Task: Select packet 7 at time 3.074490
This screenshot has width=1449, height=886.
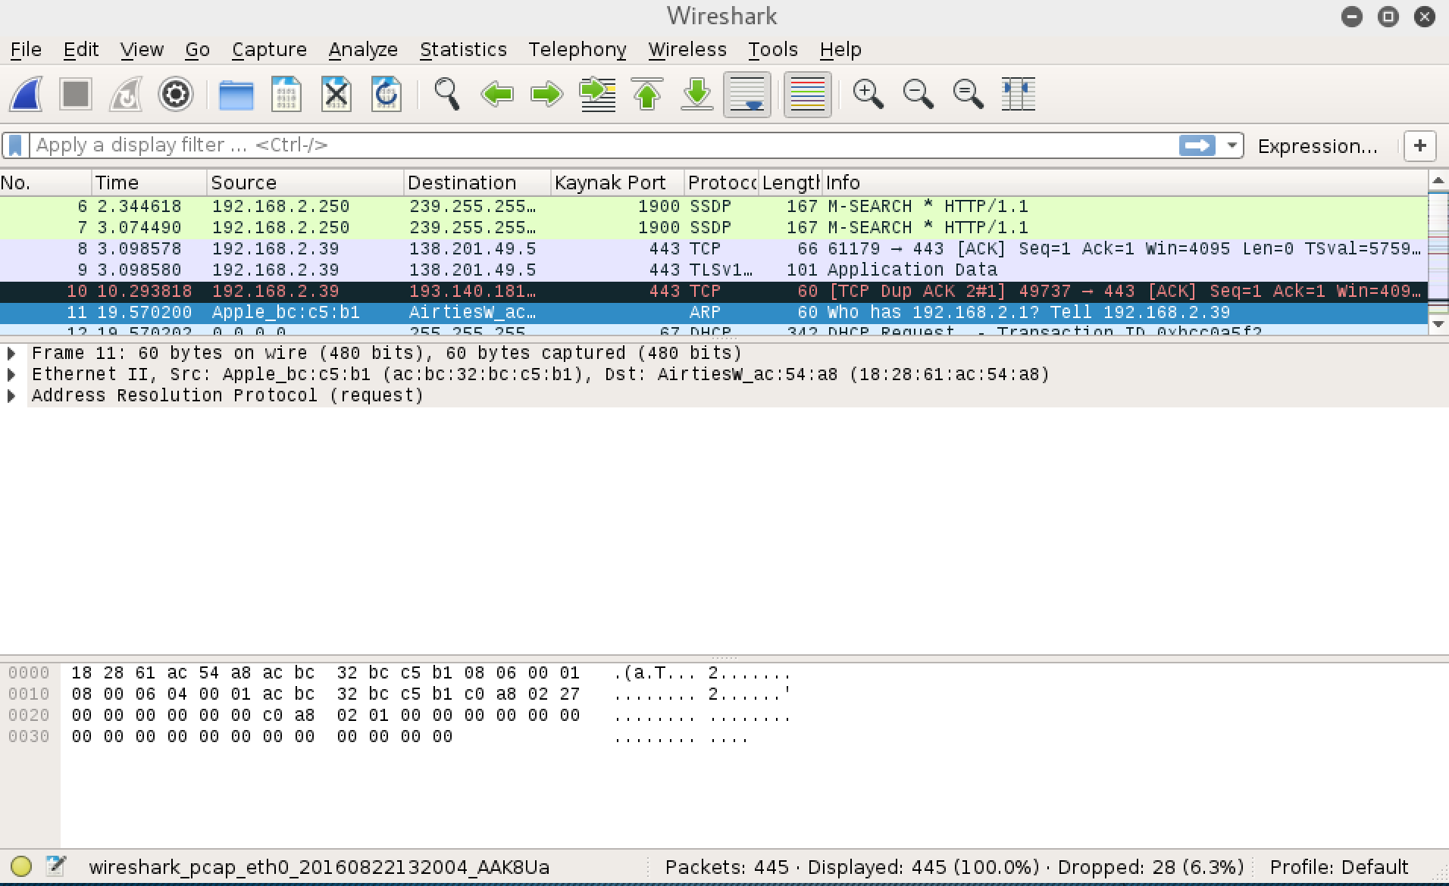Action: [714, 228]
